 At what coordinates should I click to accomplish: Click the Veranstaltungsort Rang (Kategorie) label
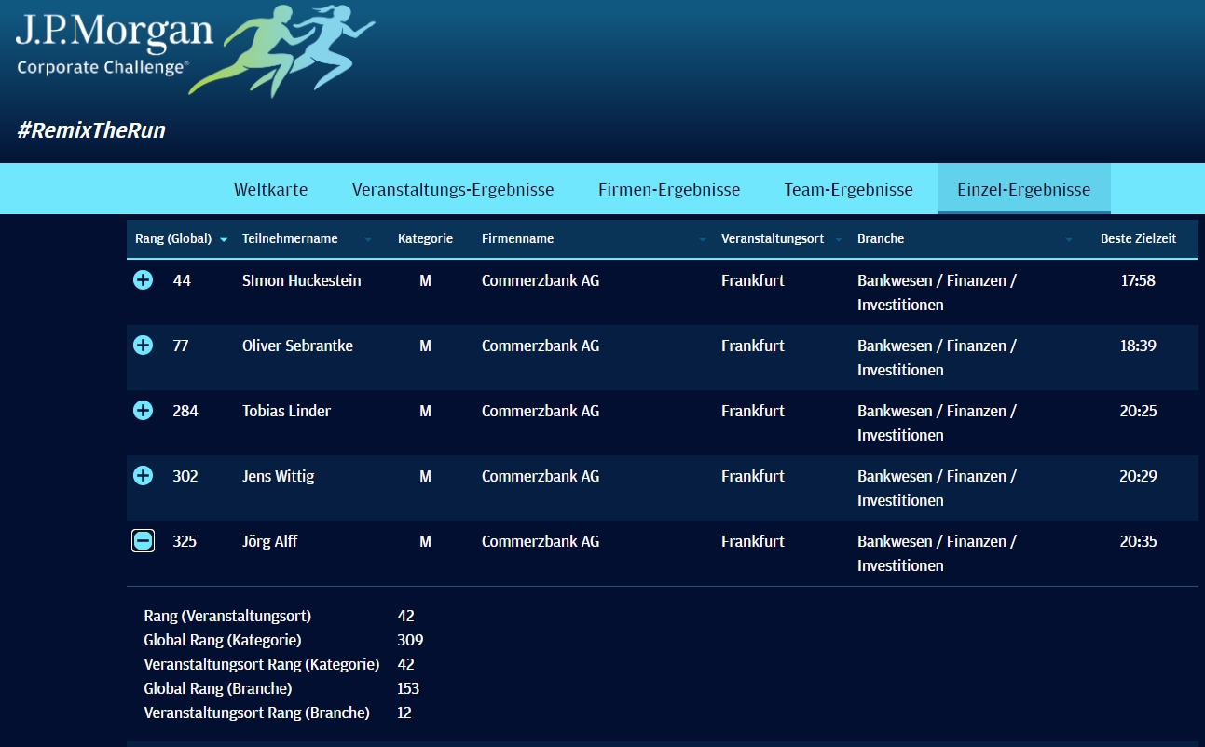tap(262, 664)
